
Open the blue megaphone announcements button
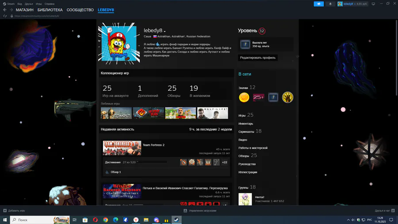pyautogui.click(x=318, y=4)
